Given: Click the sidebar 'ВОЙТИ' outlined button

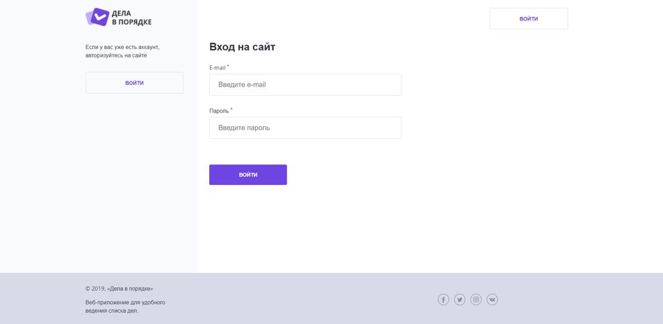Looking at the screenshot, I should (135, 83).
